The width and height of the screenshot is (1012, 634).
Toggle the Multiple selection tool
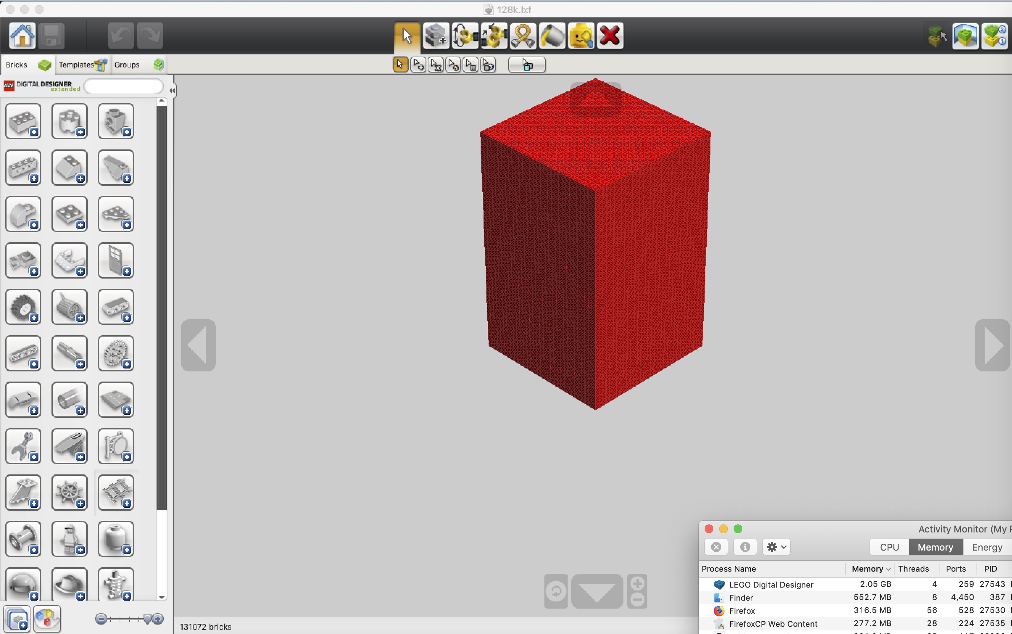[x=418, y=65]
